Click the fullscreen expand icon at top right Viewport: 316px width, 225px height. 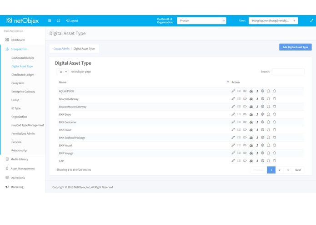tap(311, 20)
